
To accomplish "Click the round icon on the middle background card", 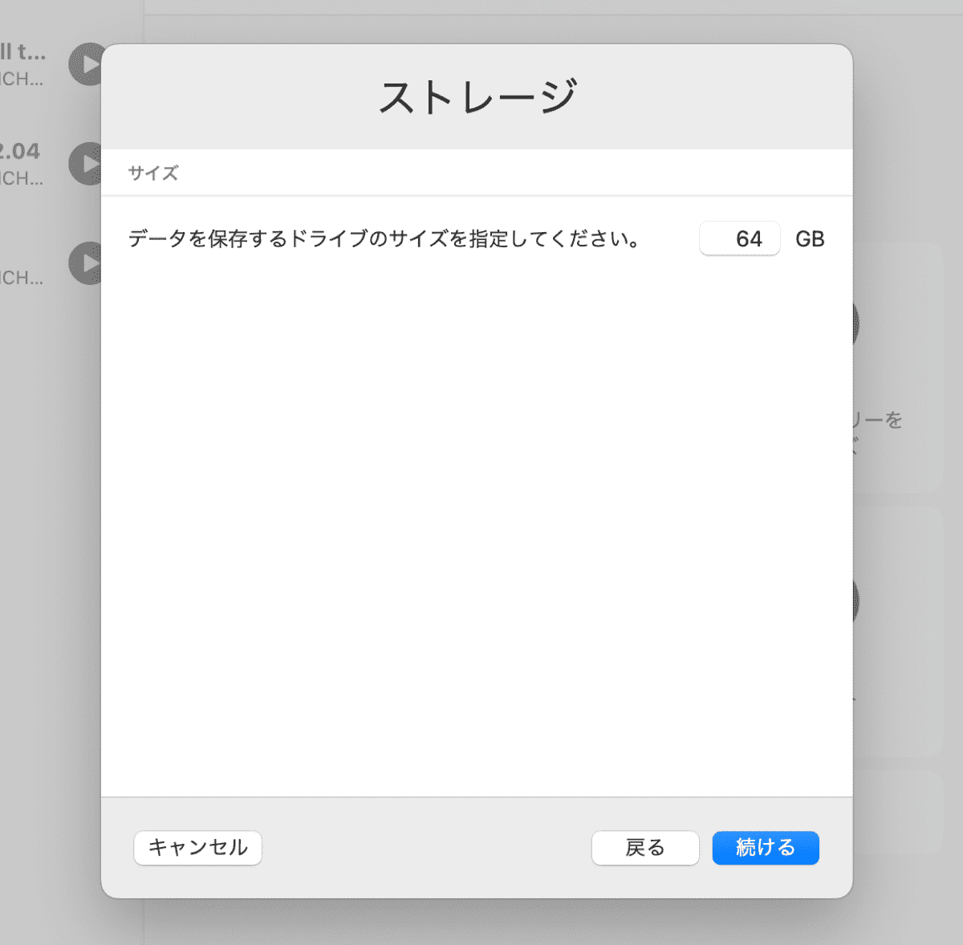I will pos(856,601).
